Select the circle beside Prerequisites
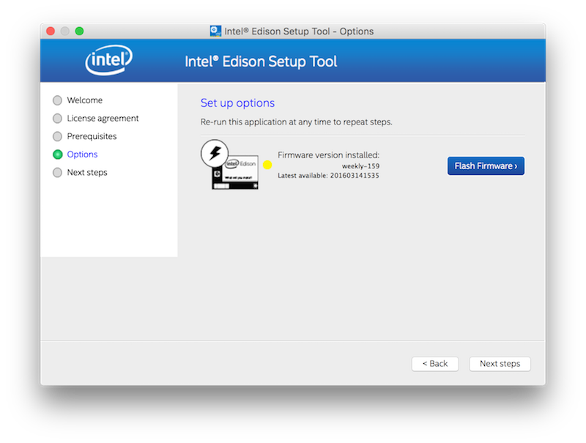The image size is (586, 443). [58, 137]
